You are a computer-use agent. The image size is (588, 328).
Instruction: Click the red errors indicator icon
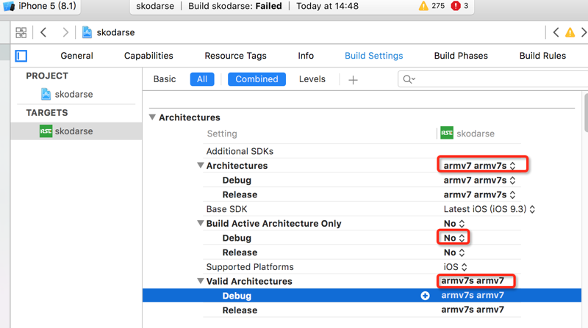pos(456,7)
